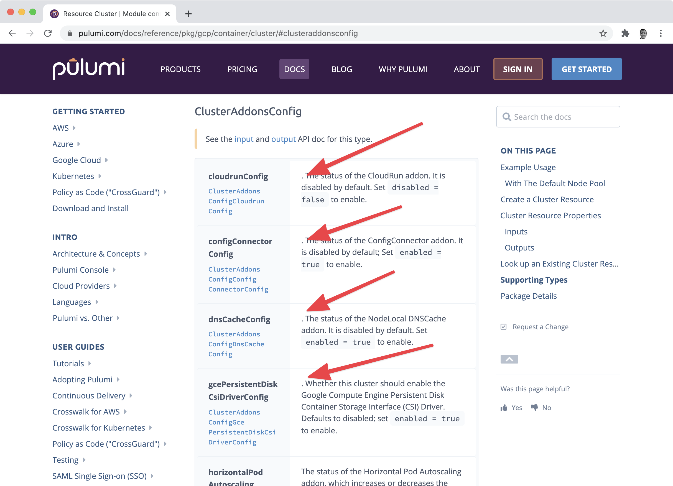This screenshot has width=673, height=486.
Task: Click the SIGN IN button
Action: coord(518,69)
